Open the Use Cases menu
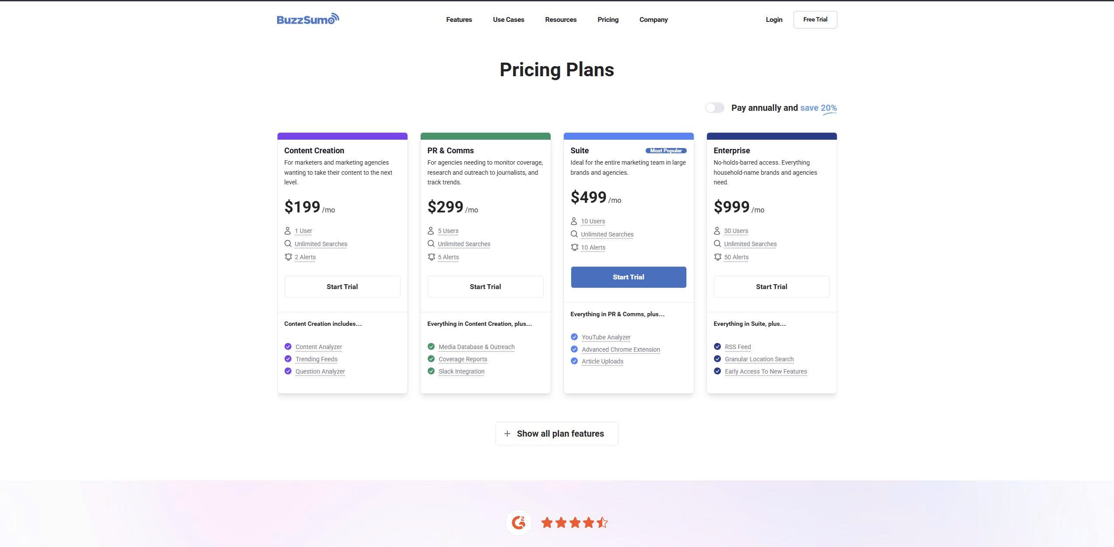Viewport: 1114px width, 547px height. point(508,20)
